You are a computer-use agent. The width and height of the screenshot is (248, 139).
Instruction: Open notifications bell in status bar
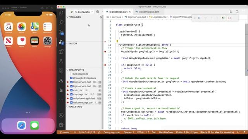pyautogui.click(x=244, y=132)
